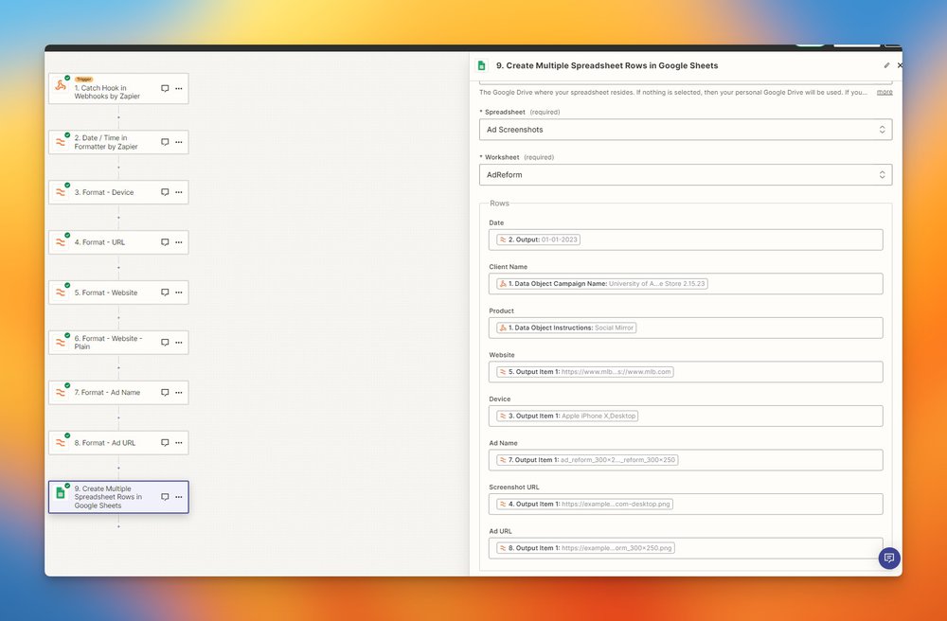Image resolution: width=947 pixels, height=621 pixels.
Task: Open more options for step 2 Date / Time
Action: tap(179, 142)
